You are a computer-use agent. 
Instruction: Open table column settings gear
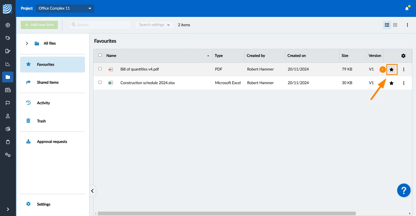point(403,56)
